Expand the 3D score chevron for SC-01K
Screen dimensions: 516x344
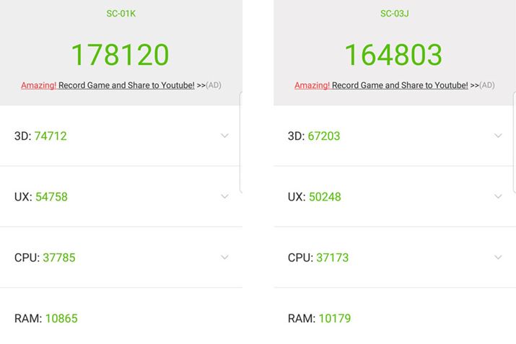click(224, 136)
